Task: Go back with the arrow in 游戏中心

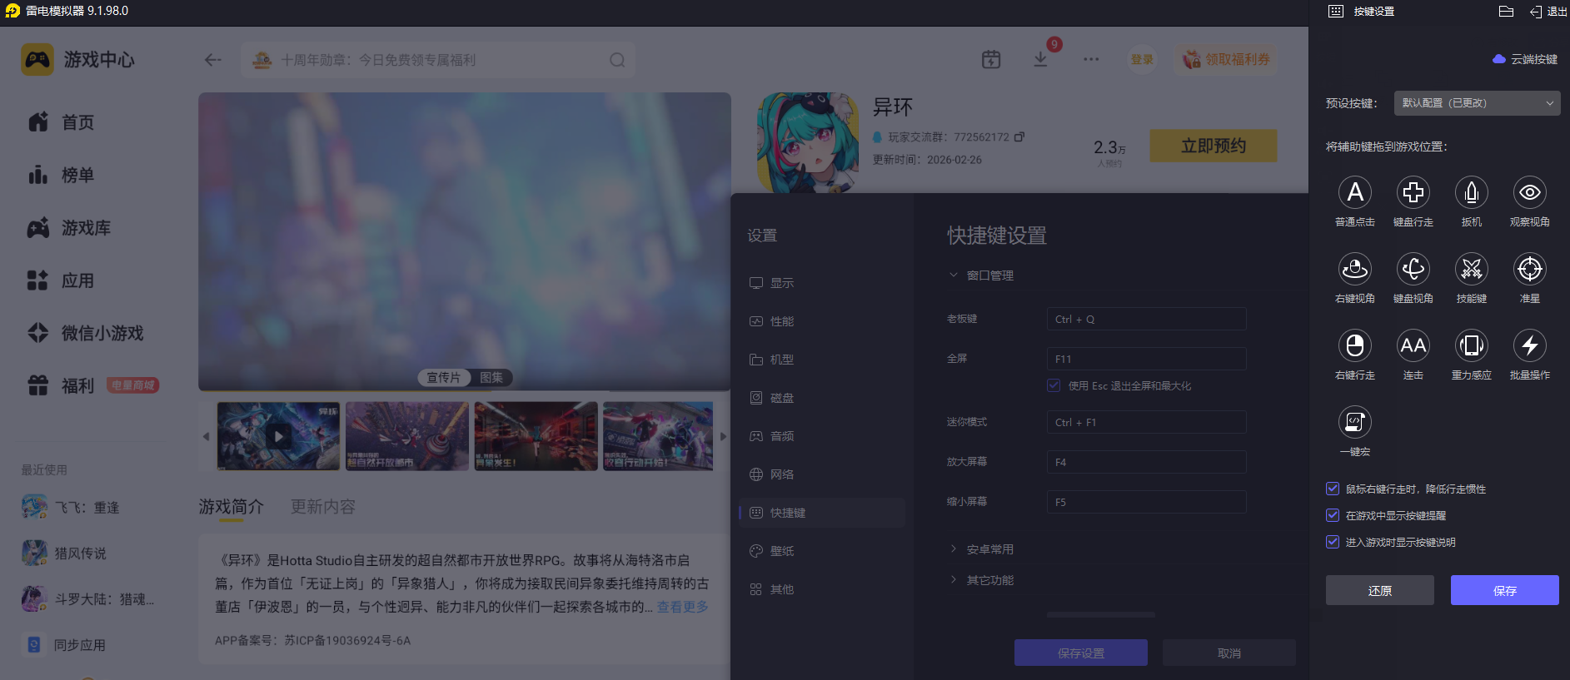Action: point(213,60)
